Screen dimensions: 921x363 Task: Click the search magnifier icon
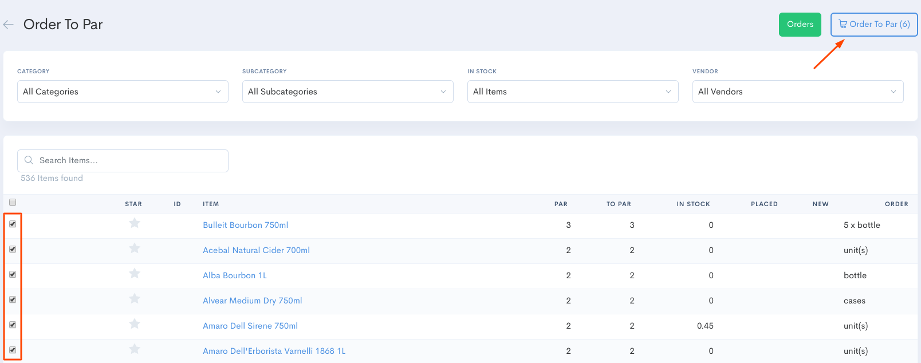point(29,160)
